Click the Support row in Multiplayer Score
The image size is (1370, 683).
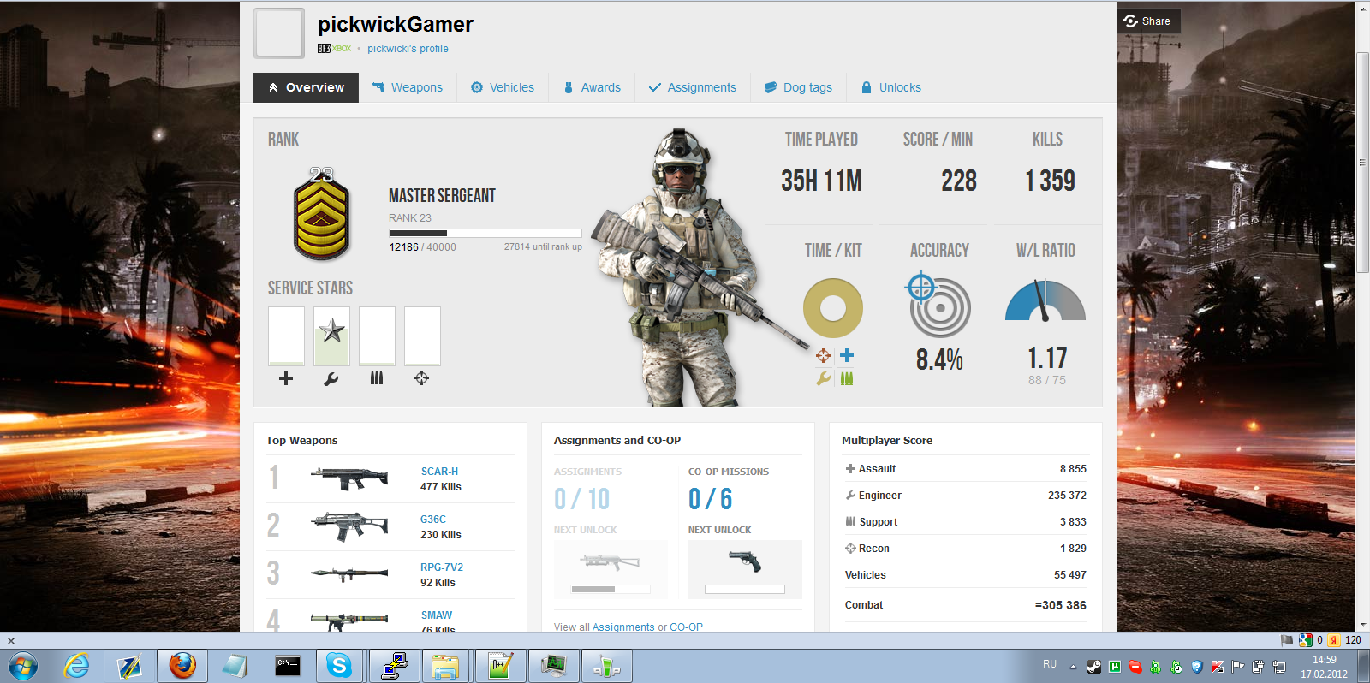pyautogui.click(x=966, y=522)
